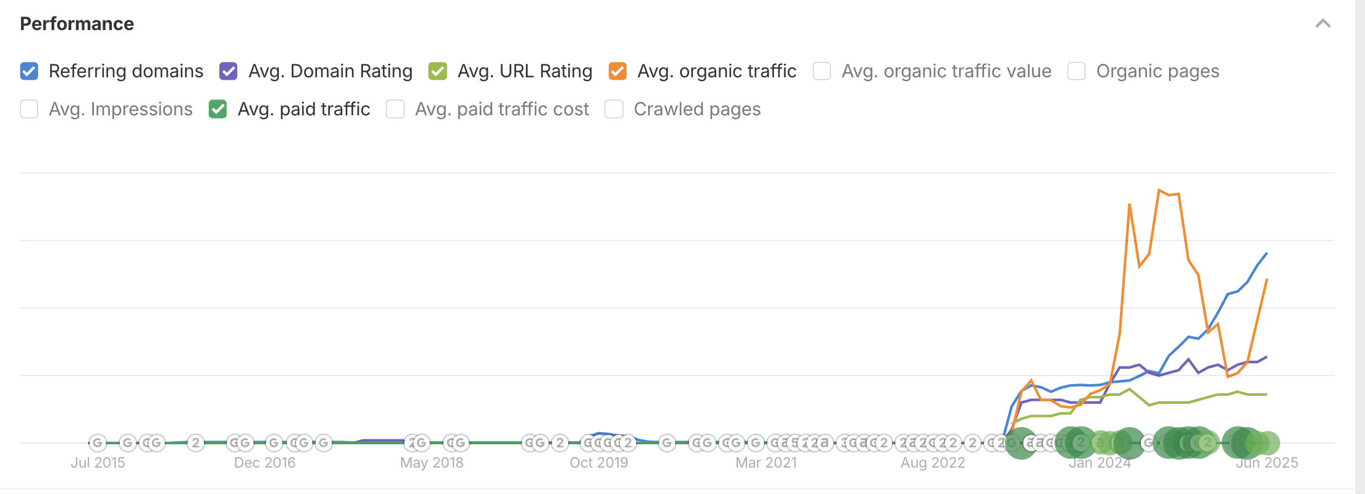Click the Aug 2022 axis label
Image resolution: width=1365 pixels, height=494 pixels.
933,463
